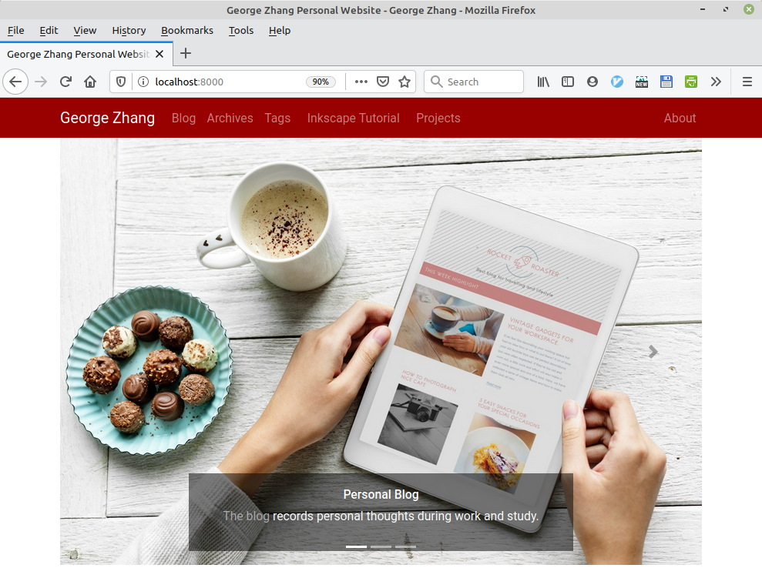This screenshot has width=762, height=588.
Task: Open the History menu
Action: [x=129, y=30]
